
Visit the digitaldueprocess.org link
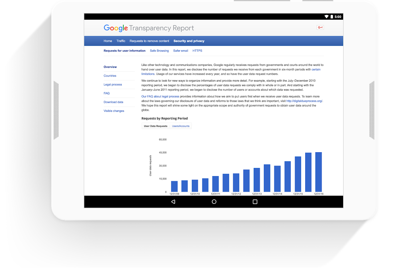tap(304, 101)
